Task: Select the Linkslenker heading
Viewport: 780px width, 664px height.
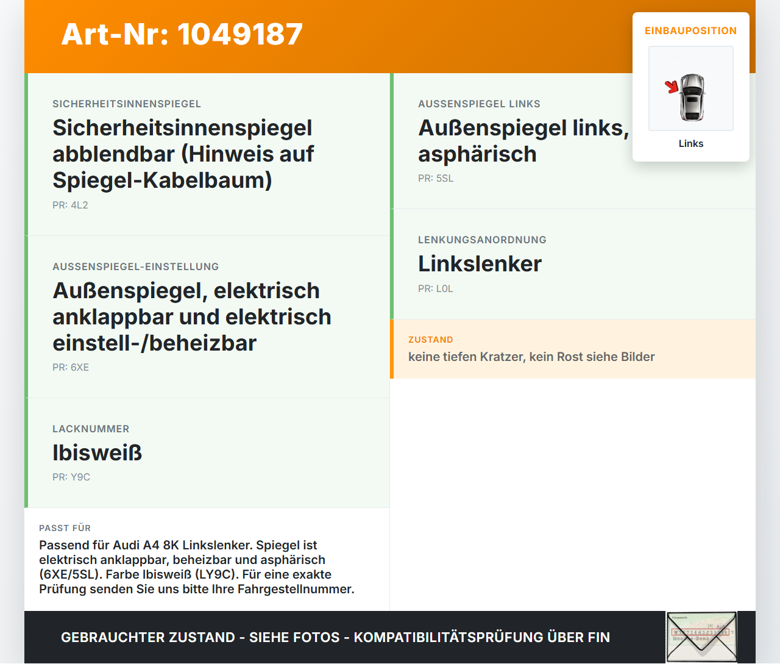Action: coord(480,263)
